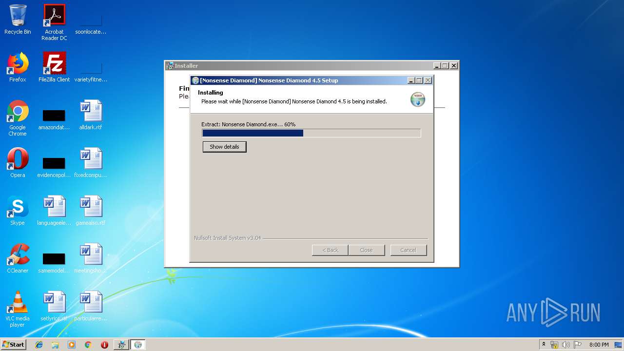Open the Recycle Bin icon

coord(18,19)
